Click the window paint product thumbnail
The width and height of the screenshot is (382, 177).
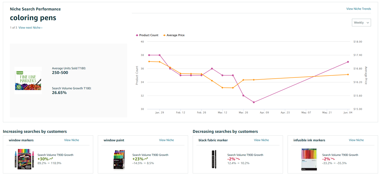tap(119, 159)
